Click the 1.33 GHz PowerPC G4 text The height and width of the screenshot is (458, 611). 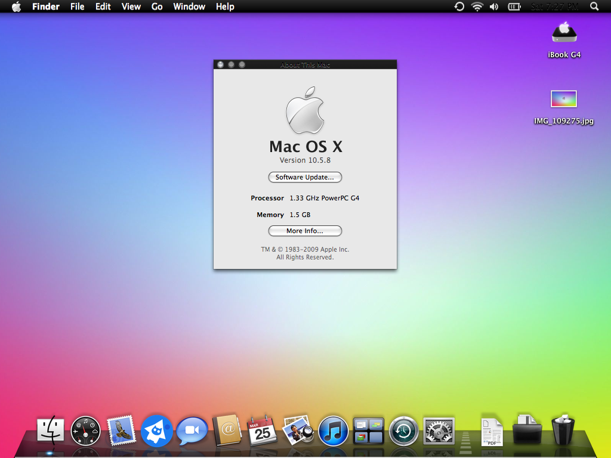pos(324,198)
